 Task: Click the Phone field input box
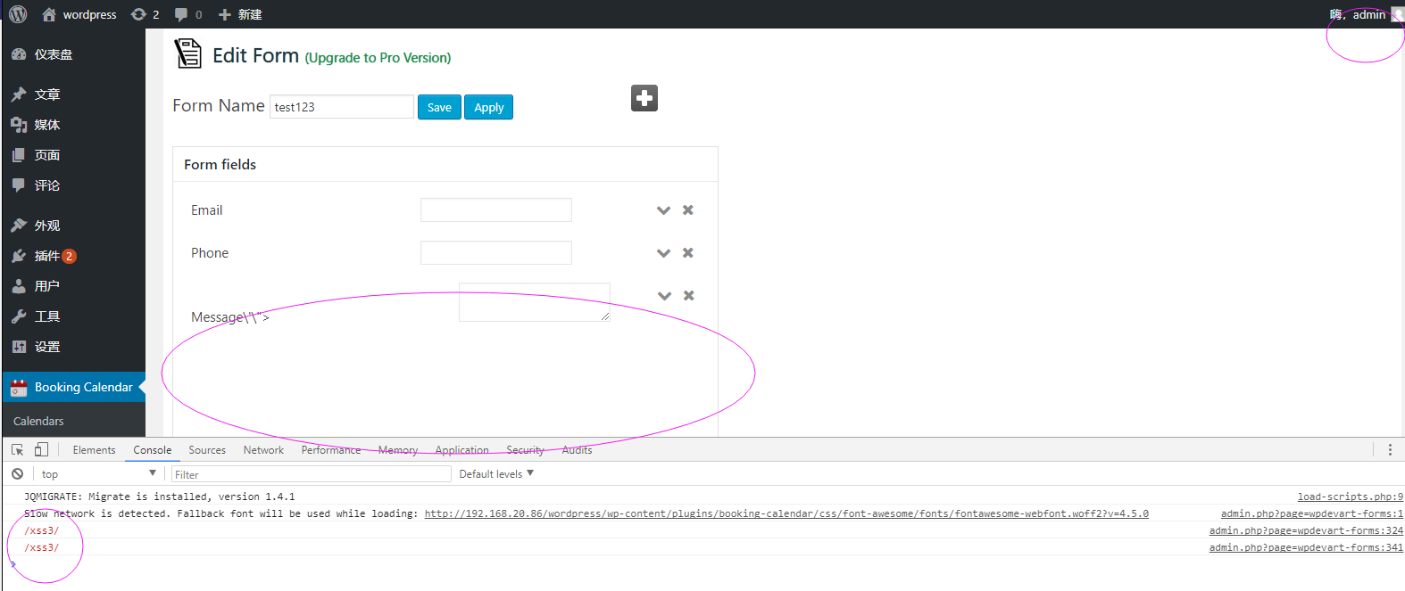pos(496,253)
